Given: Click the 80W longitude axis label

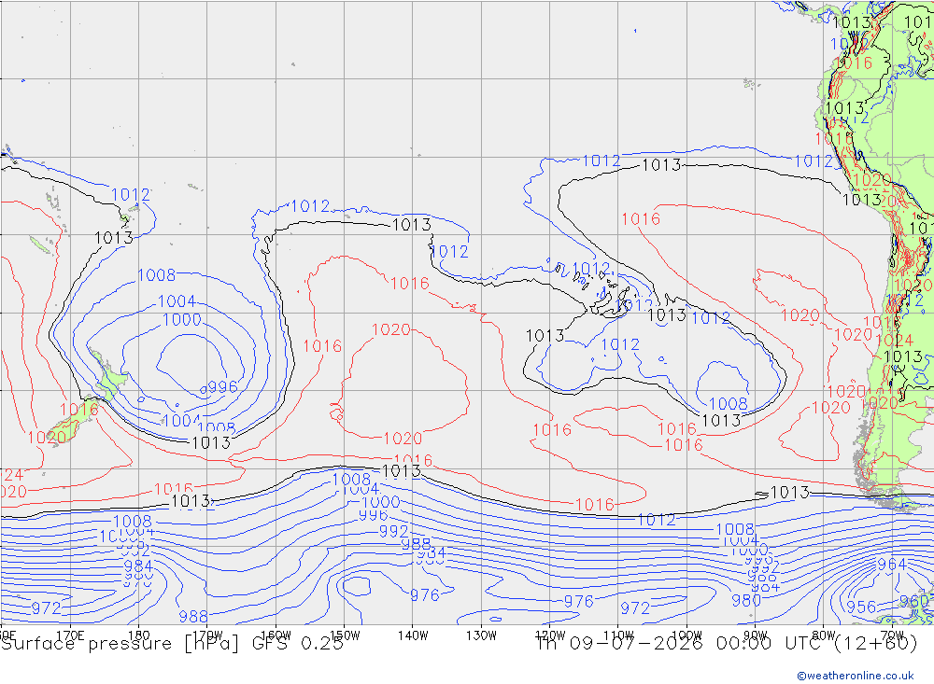Looking at the screenshot, I should click(x=823, y=635).
